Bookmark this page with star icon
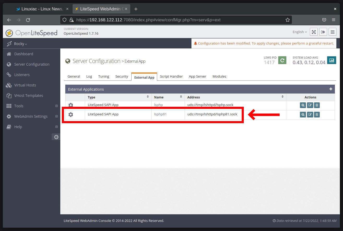This screenshot has width=343, height=231. [287, 20]
